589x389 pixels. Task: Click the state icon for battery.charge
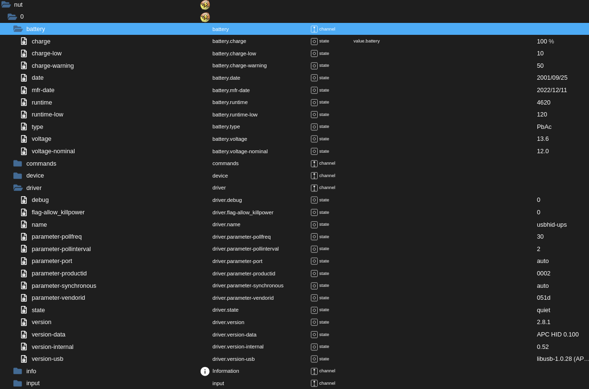[314, 41]
